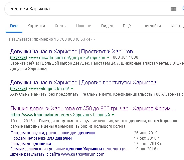Click the kharkovforum.com breadcrumb URL
This screenshot has height=160, width=184.
pos(60,115)
